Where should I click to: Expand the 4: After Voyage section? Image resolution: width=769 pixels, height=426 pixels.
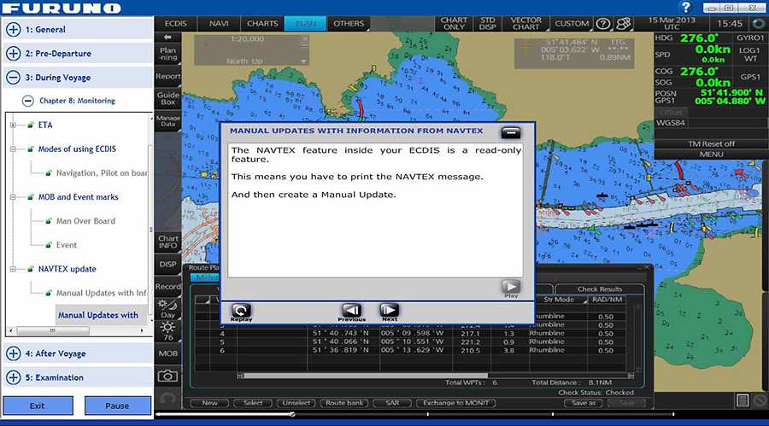point(14,353)
